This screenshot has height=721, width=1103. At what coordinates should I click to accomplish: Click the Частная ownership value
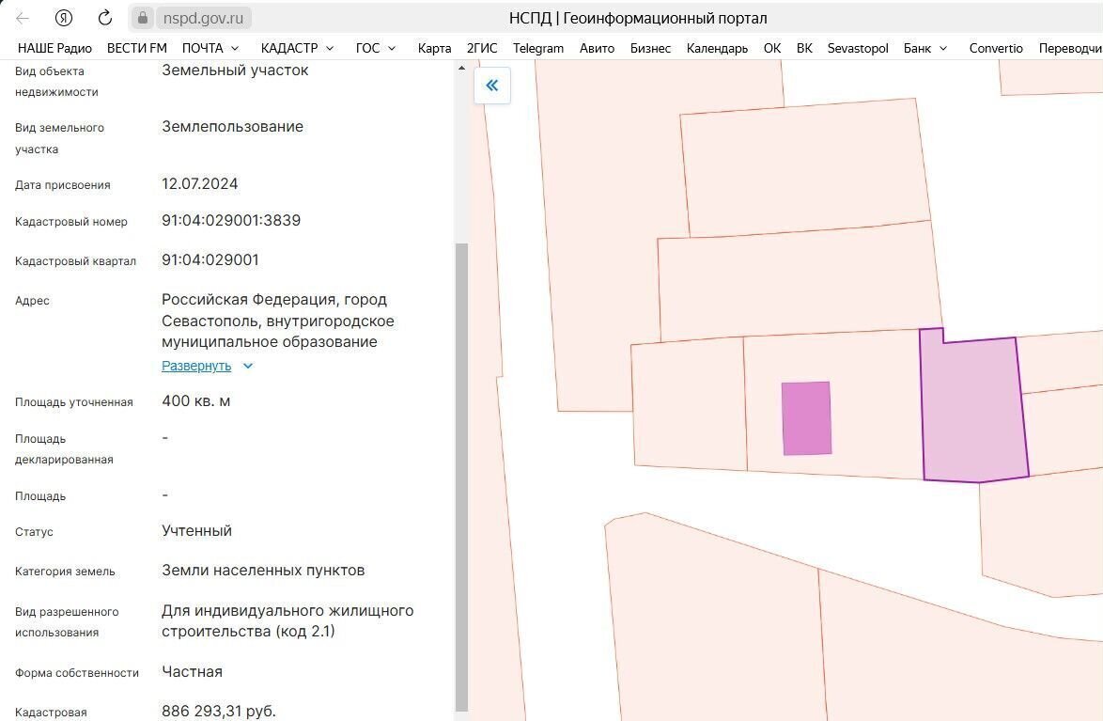192,672
